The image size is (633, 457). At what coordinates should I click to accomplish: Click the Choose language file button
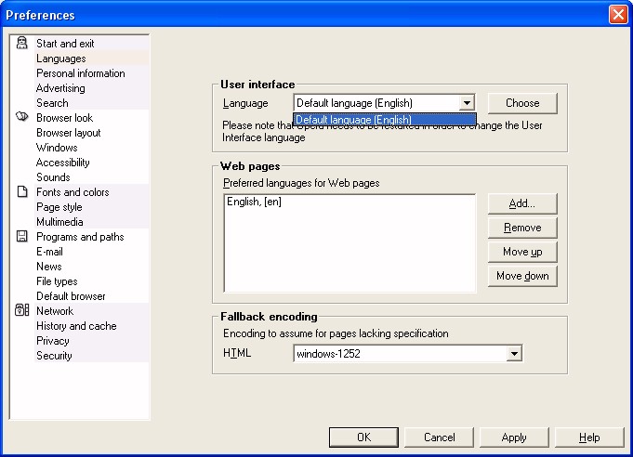tap(522, 103)
